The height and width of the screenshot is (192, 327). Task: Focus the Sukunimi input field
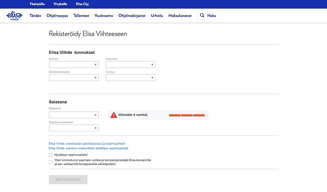[130, 64]
